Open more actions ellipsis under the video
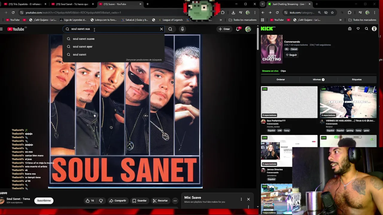383x215 pixels. coord(175,201)
